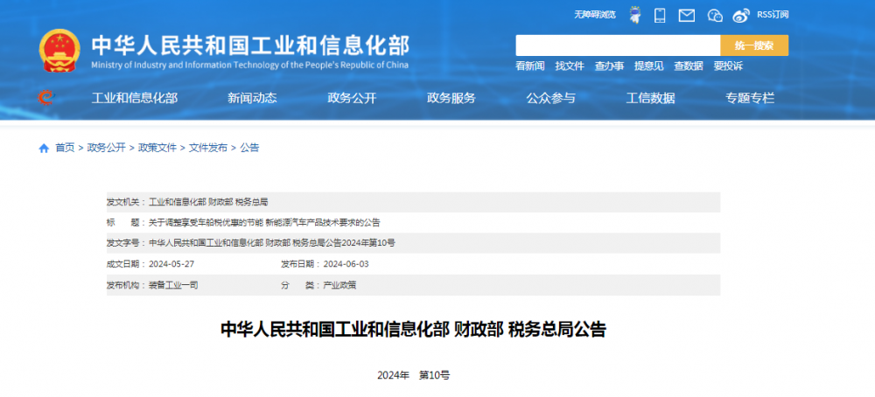Screen dimensions: 875x397
Task: Click the email envelope icon
Action: (687, 15)
